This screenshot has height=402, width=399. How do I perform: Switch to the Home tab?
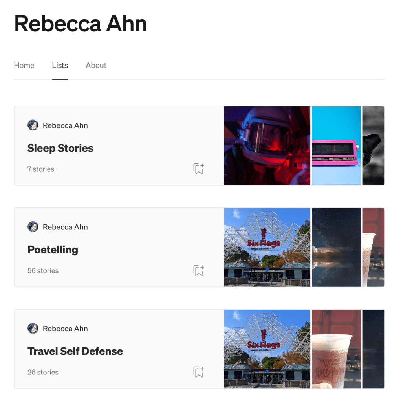click(24, 66)
